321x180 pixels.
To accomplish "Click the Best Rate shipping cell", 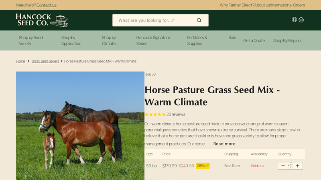I will [x=232, y=166].
